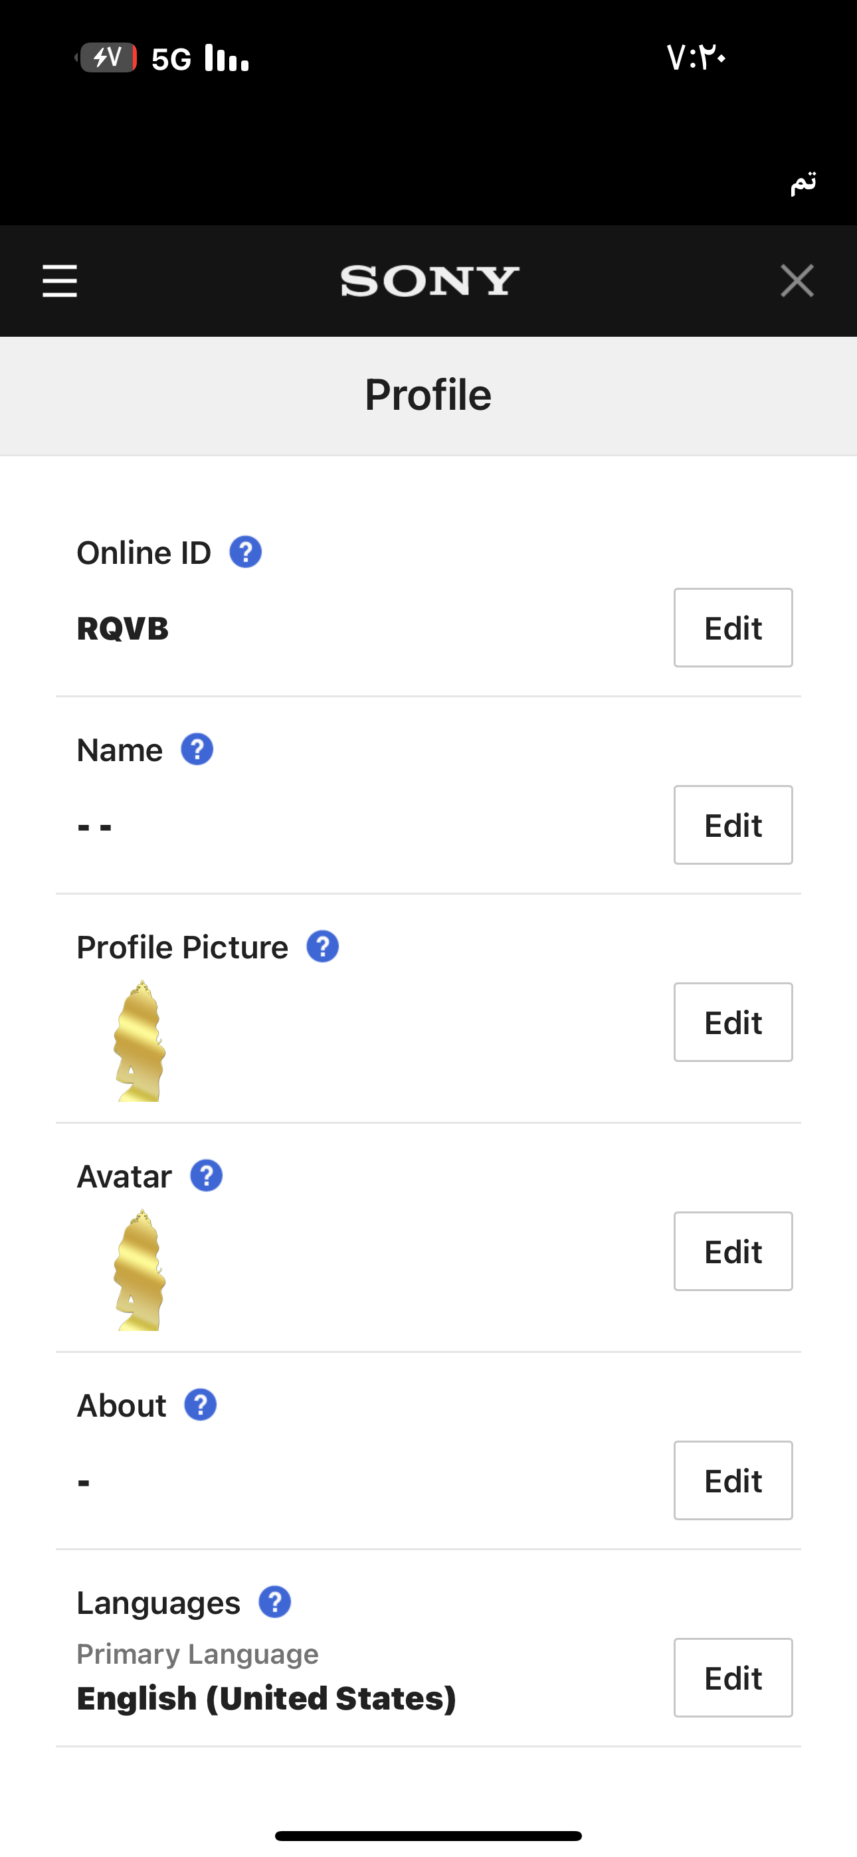Tap the Languages help icon

pyautogui.click(x=275, y=1603)
